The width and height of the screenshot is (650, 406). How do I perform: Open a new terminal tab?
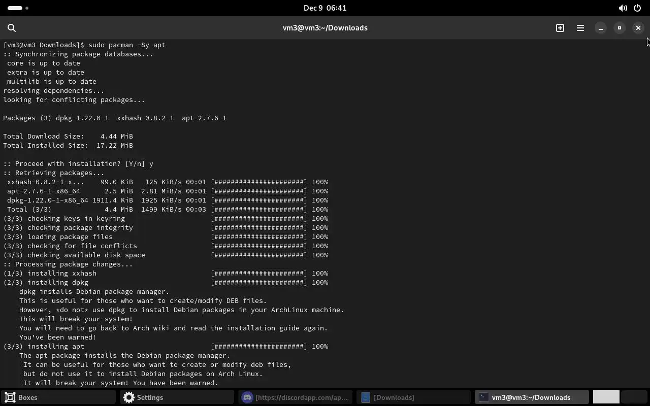tap(560, 28)
